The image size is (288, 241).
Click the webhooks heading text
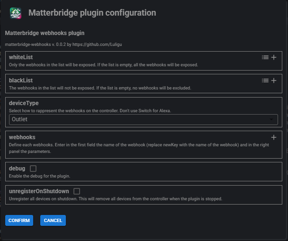tap(22, 137)
